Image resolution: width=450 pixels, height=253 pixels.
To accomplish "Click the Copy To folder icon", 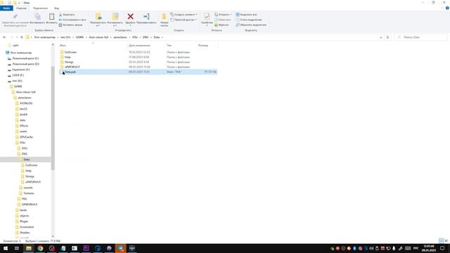I will pyautogui.click(x=115, y=16).
